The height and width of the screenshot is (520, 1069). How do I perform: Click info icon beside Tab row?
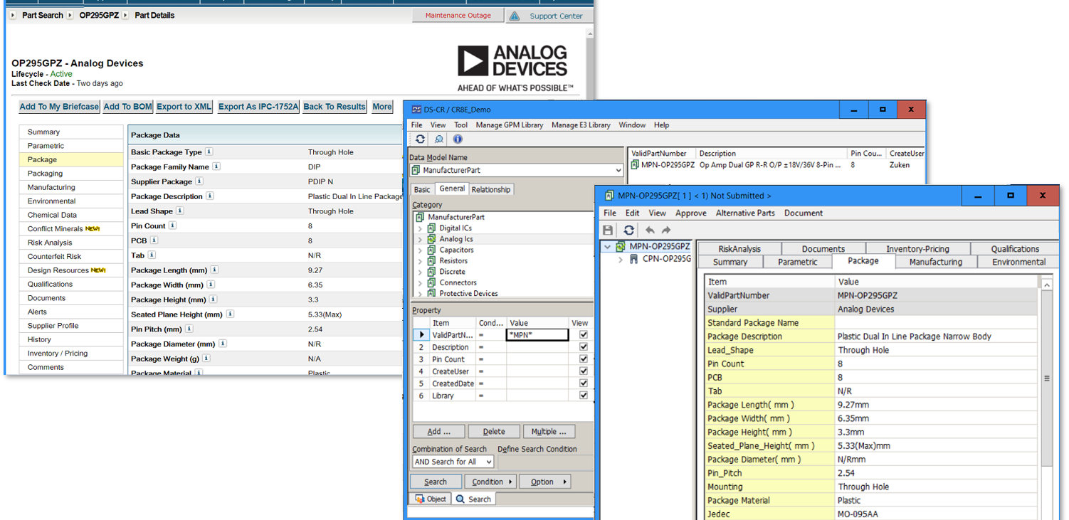(x=152, y=255)
